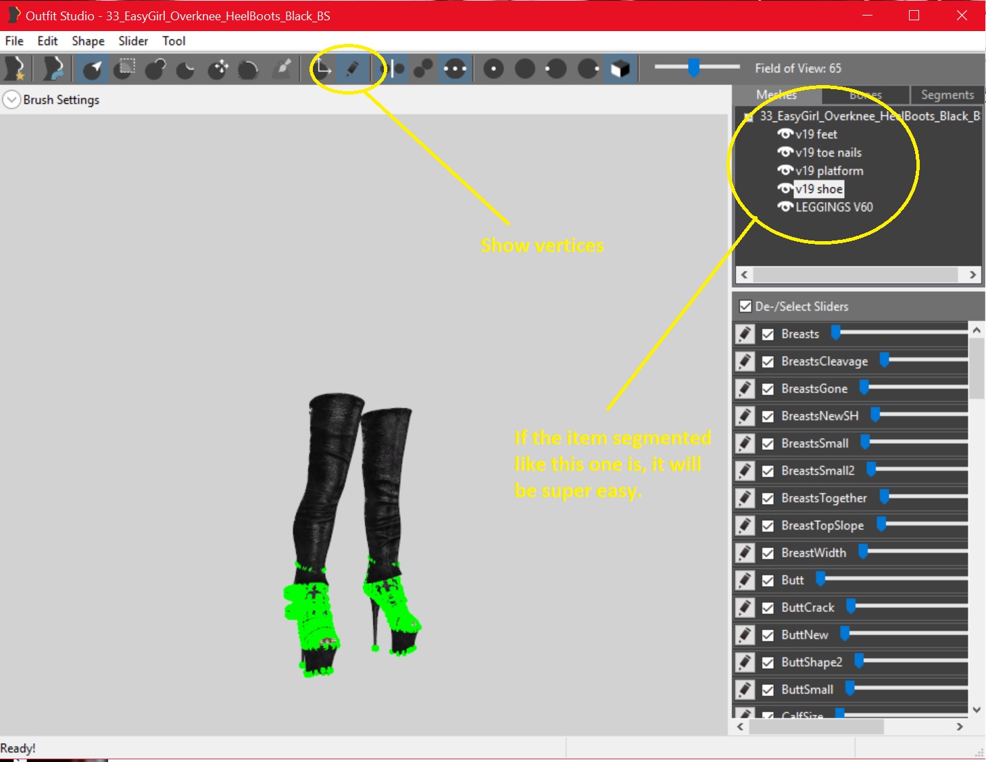Click the 3D view cube icon
986x762 pixels.
(620, 68)
